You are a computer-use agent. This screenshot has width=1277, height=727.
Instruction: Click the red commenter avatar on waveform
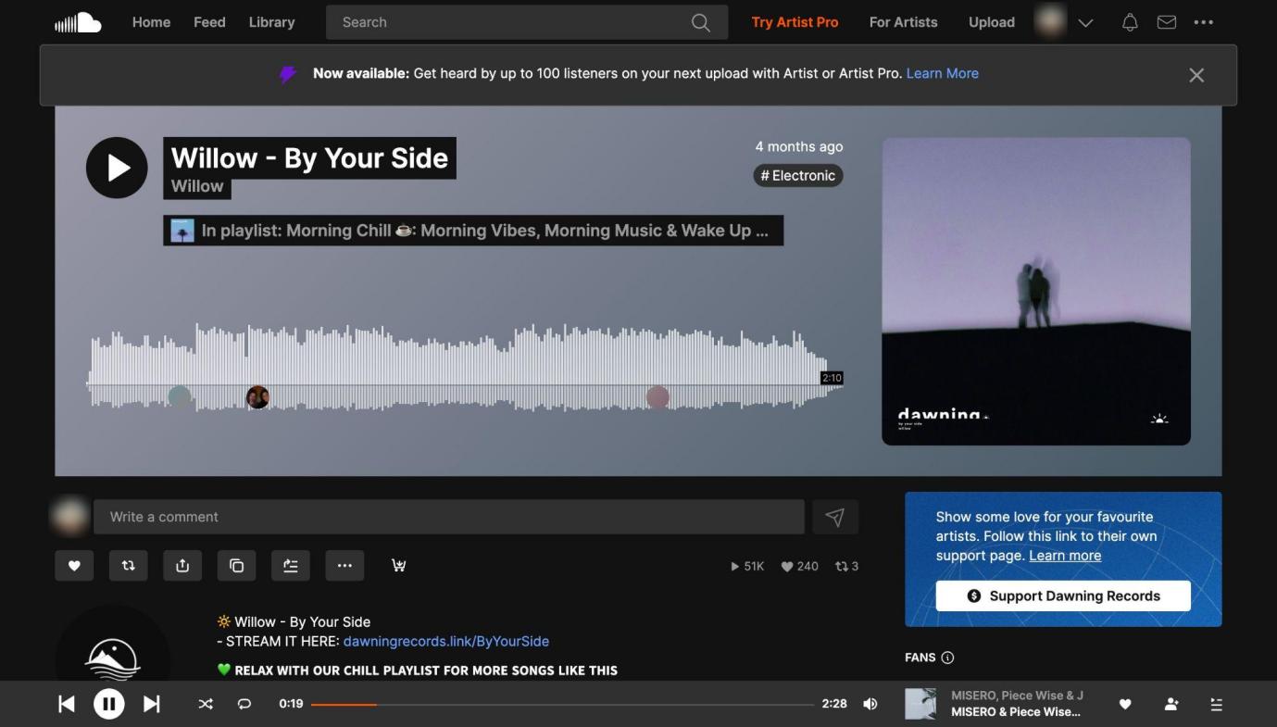[x=657, y=397]
